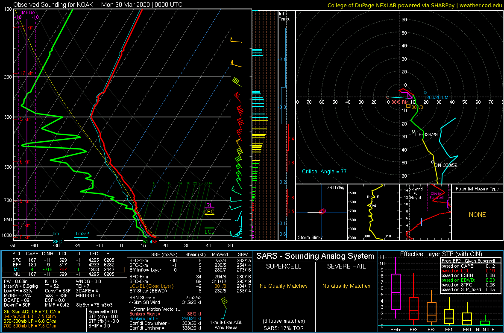The image size is (504, 333).
Task: Click the 'NONE' hazard type text
Action: point(478,215)
